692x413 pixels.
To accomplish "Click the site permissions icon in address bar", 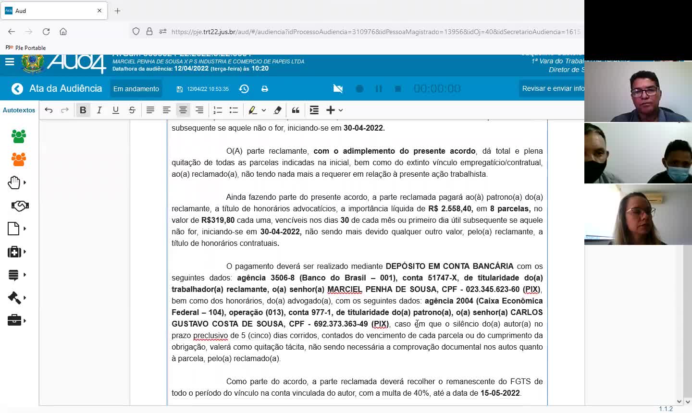I will pyautogui.click(x=163, y=32).
